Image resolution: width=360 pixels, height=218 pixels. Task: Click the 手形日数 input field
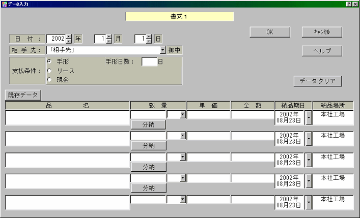tap(149, 61)
